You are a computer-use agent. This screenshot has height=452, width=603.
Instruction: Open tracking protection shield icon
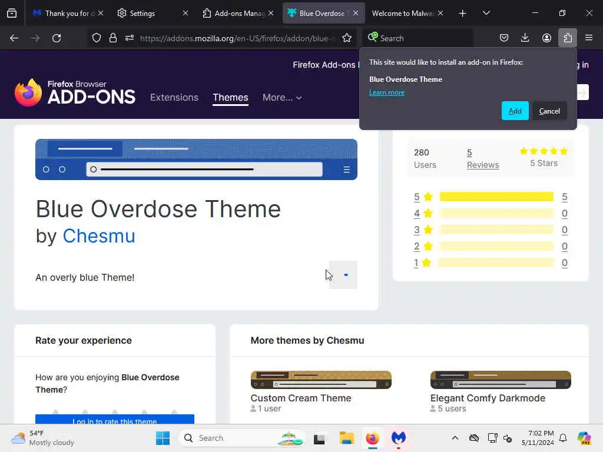(97, 38)
